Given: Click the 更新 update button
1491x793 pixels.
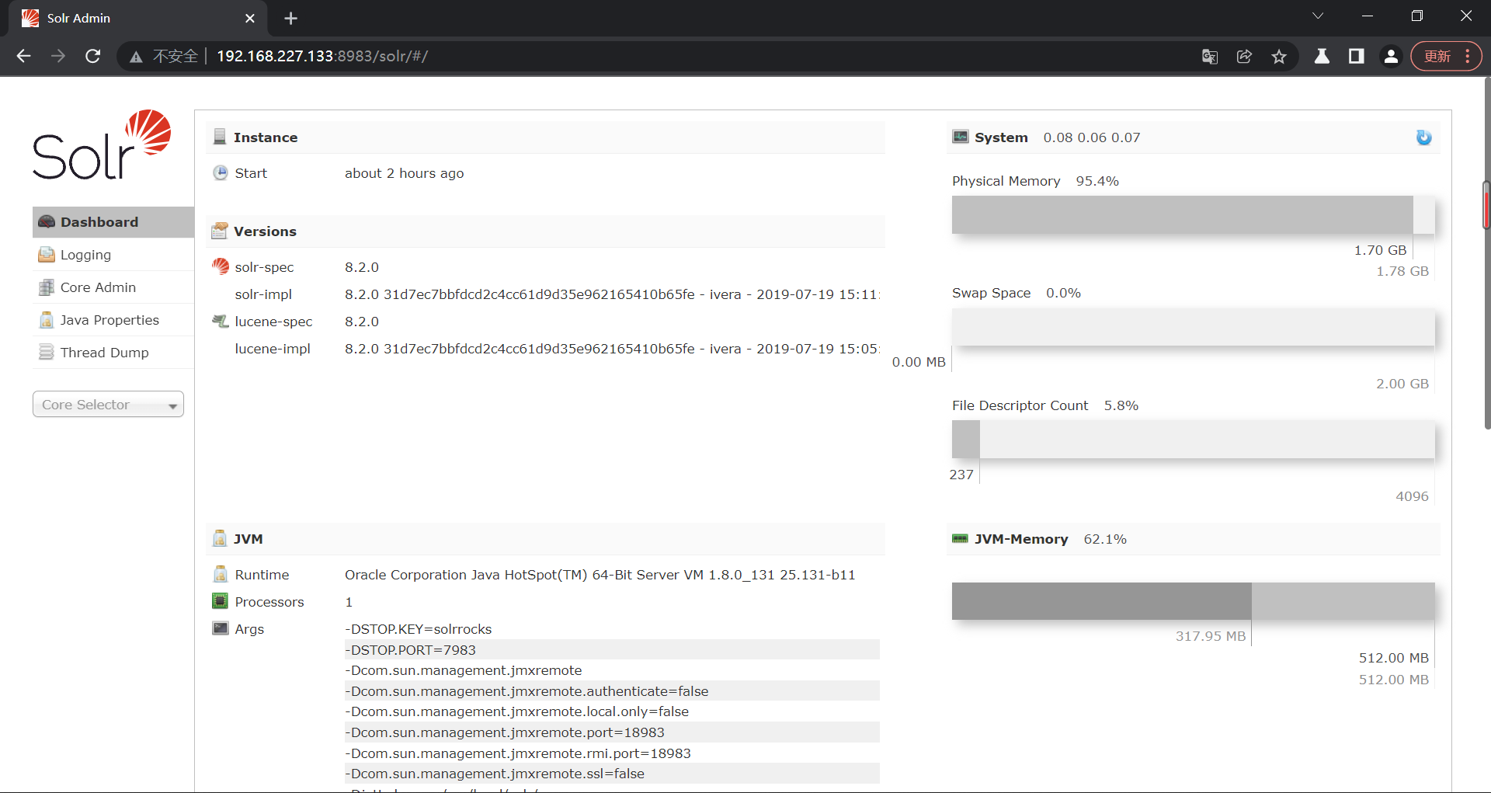Looking at the screenshot, I should [x=1437, y=56].
